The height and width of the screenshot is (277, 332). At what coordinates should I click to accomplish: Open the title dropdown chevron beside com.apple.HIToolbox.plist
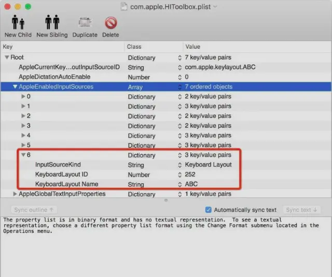tap(215, 7)
